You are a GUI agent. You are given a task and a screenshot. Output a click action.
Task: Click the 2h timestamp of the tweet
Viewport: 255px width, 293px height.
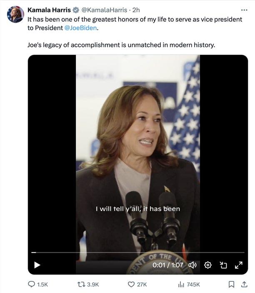[136, 10]
